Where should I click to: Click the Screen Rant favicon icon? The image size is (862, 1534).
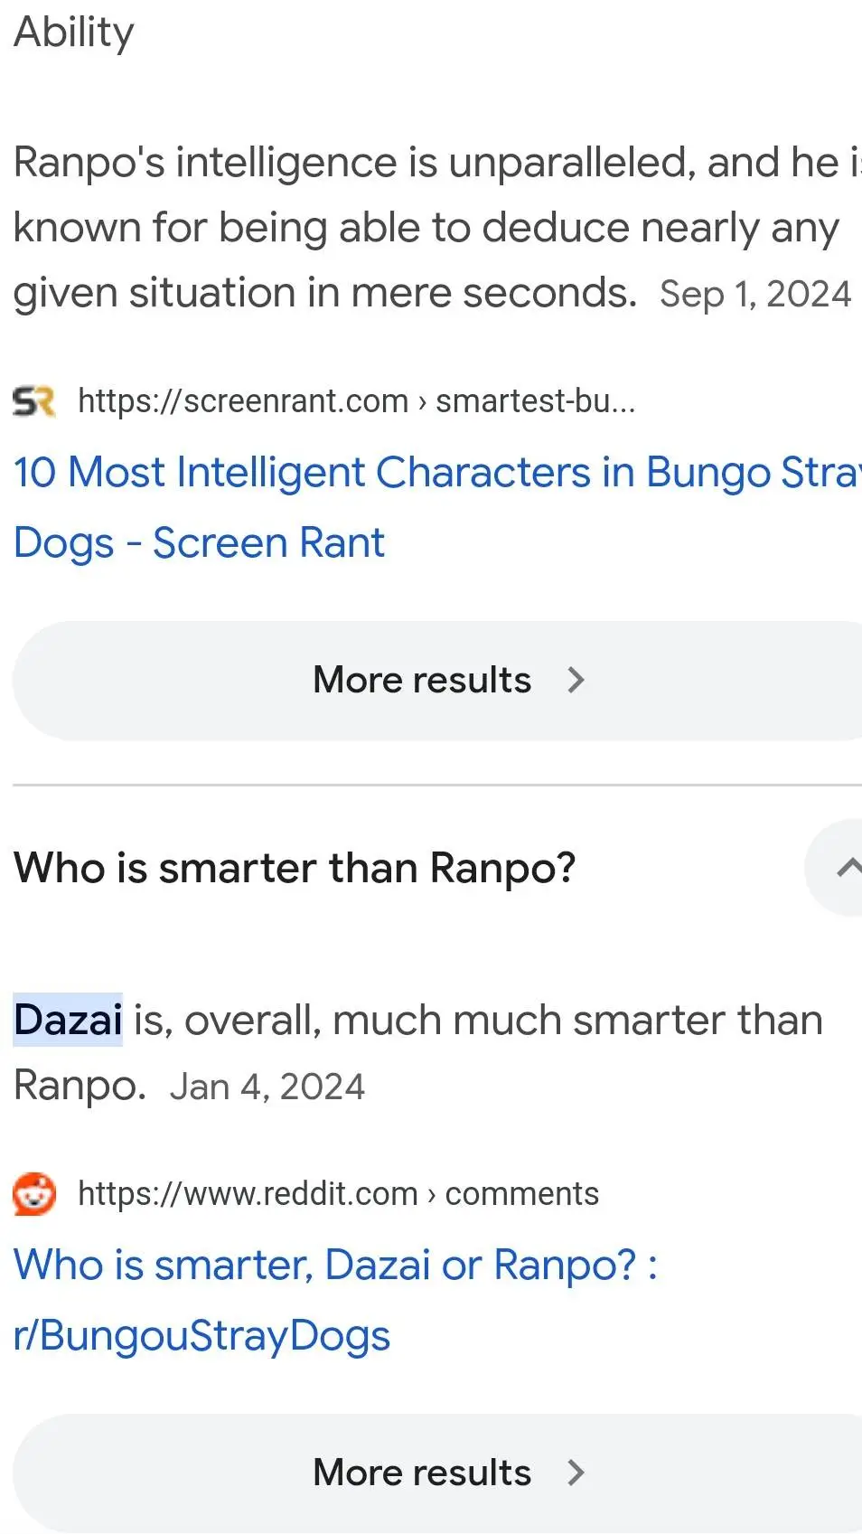click(x=34, y=400)
